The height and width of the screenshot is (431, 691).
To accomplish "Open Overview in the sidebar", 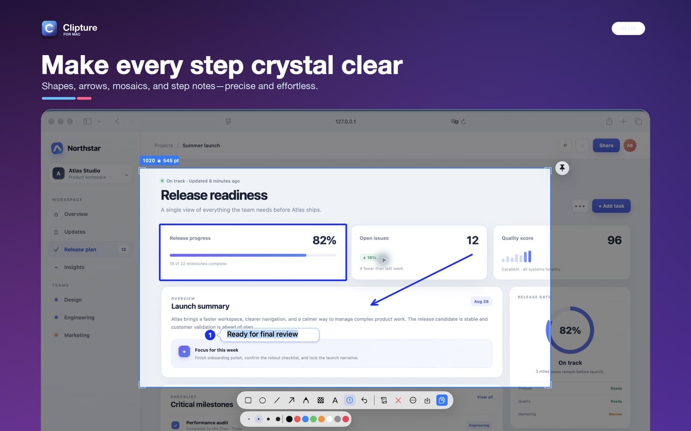I will point(91,214).
